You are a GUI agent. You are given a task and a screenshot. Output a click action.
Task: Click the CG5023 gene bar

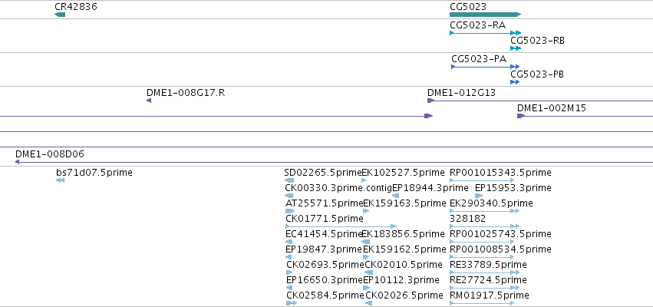[x=485, y=15]
